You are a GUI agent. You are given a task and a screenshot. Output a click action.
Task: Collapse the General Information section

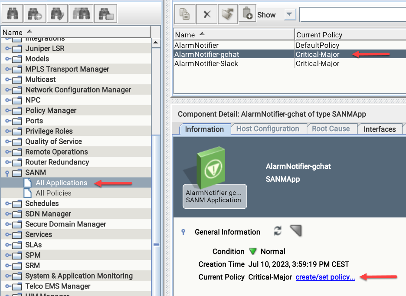pos(183,232)
